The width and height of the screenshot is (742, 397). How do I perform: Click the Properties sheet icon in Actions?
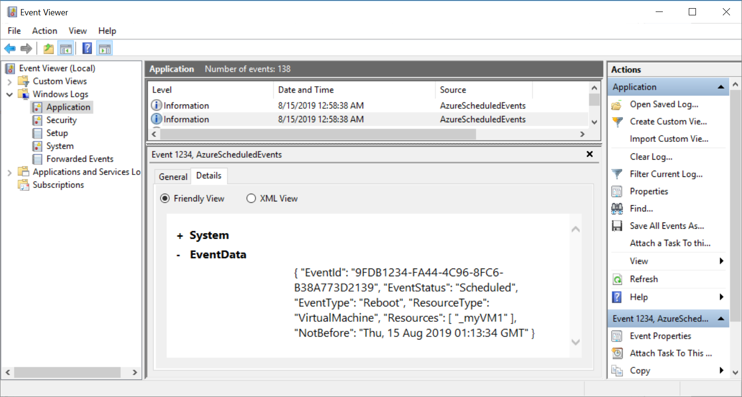point(617,191)
